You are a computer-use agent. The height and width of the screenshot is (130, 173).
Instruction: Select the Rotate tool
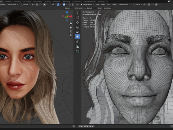tap(77, 27)
